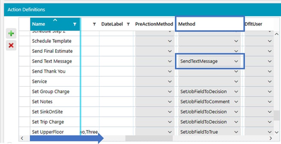Open Method dropdown for Schedule Template

click(236, 41)
